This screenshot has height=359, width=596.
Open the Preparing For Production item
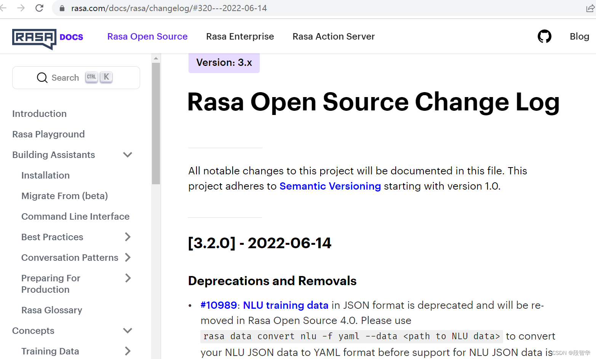(51, 284)
